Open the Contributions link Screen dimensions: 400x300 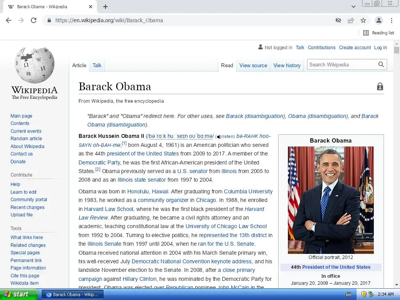tap(321, 47)
